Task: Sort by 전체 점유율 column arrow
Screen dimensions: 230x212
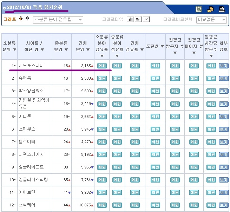Action: click(142, 49)
